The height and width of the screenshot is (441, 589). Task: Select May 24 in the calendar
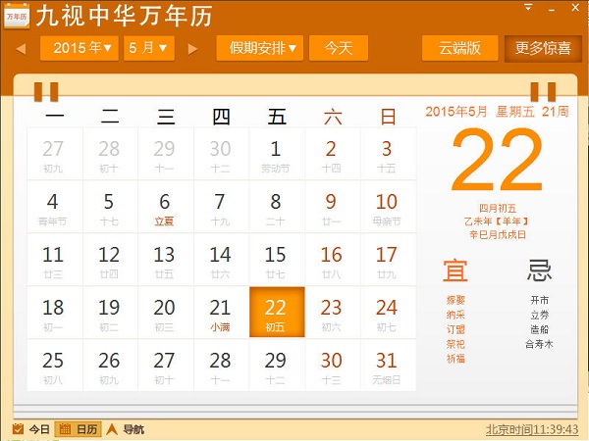(x=388, y=313)
